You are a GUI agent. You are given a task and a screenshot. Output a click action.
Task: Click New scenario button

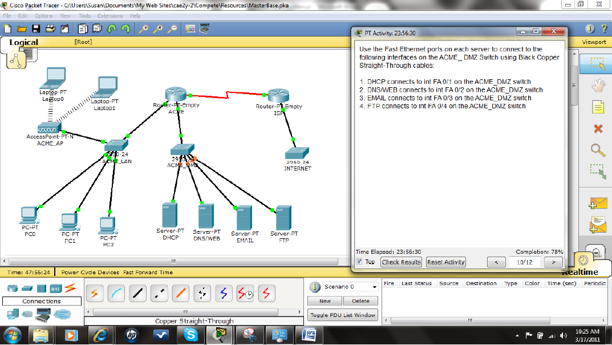[325, 301]
